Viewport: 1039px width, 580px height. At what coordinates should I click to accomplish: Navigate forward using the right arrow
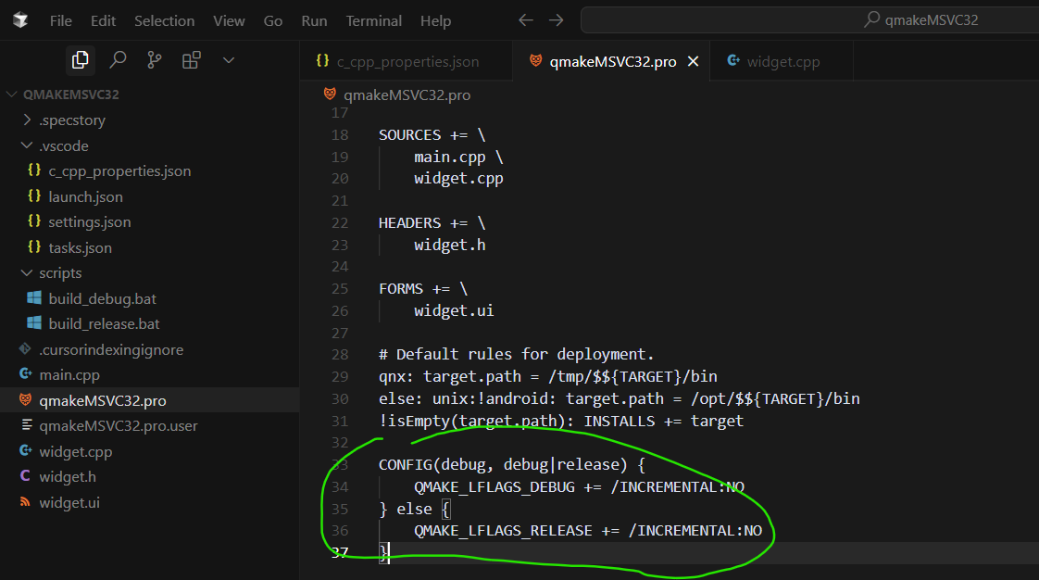click(555, 19)
